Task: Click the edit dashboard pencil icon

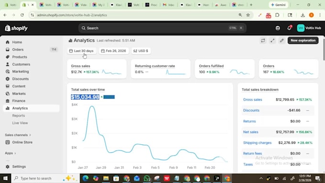Action: click(x=282, y=41)
